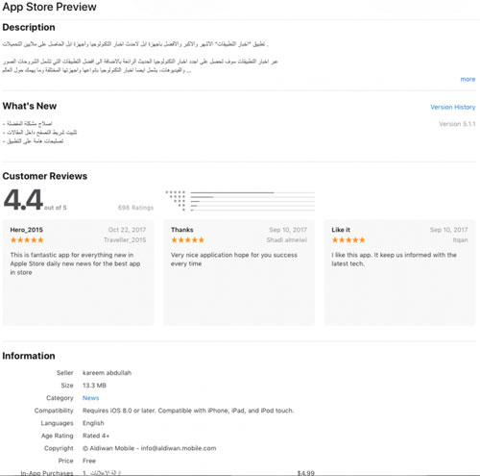The height and width of the screenshot is (476, 480).
Task: Click the seller name kareem abdullah
Action: coord(107,373)
